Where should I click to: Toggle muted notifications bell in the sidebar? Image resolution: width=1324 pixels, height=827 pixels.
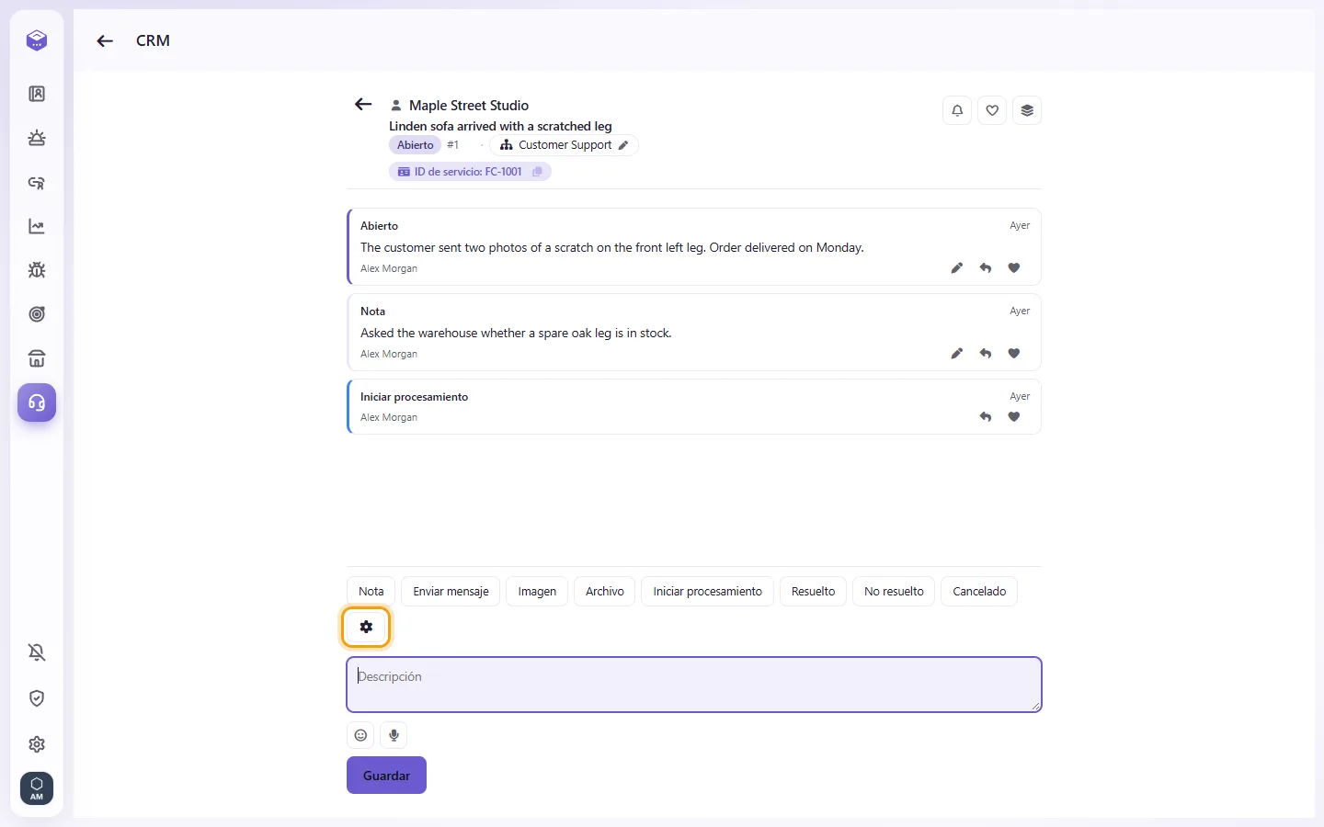[37, 652]
